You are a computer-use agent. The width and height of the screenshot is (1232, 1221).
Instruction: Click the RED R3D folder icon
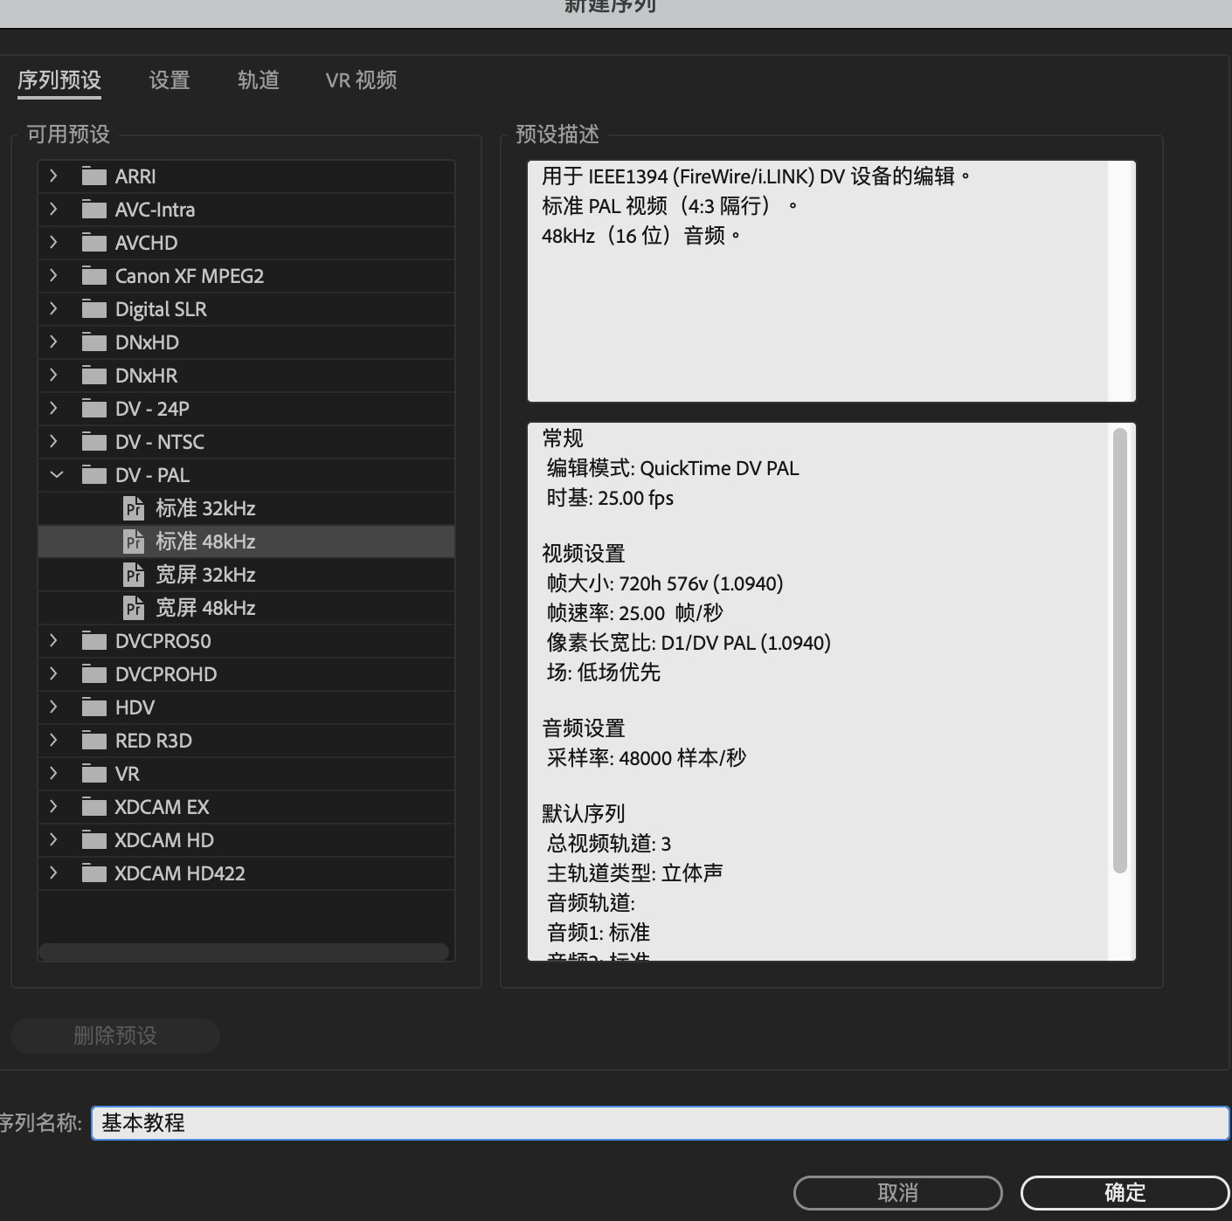[x=93, y=740]
